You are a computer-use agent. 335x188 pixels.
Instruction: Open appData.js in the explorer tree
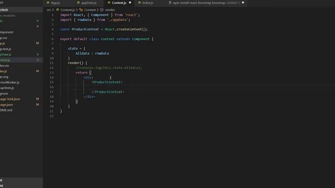coord(21,54)
